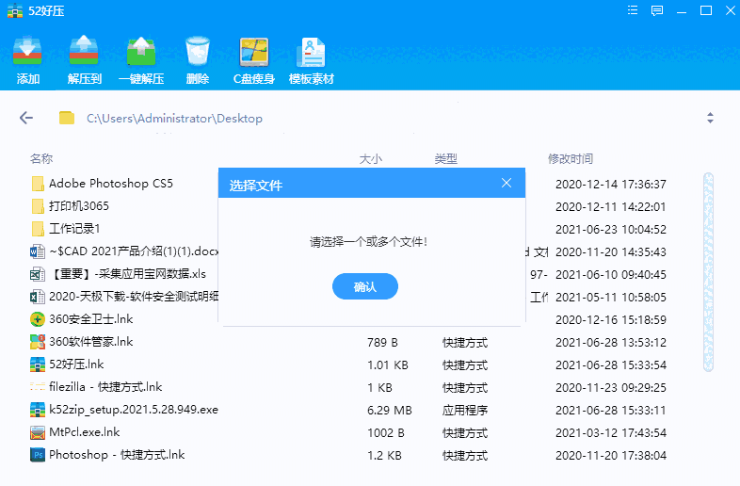Confirm the dialog with 确认 button

pyautogui.click(x=364, y=286)
